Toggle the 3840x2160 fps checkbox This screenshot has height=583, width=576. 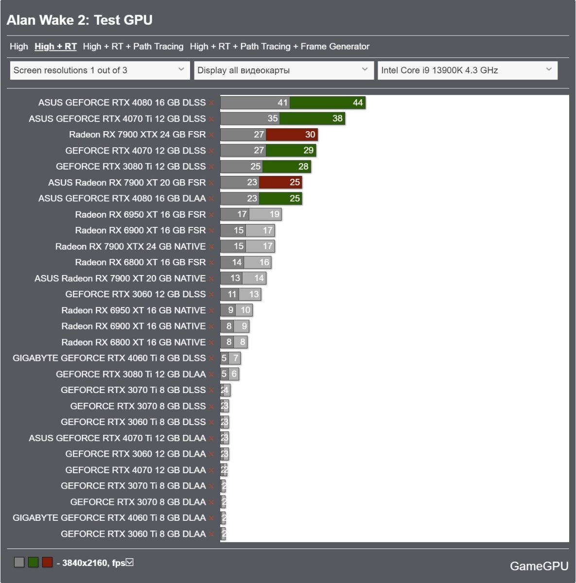click(130, 563)
